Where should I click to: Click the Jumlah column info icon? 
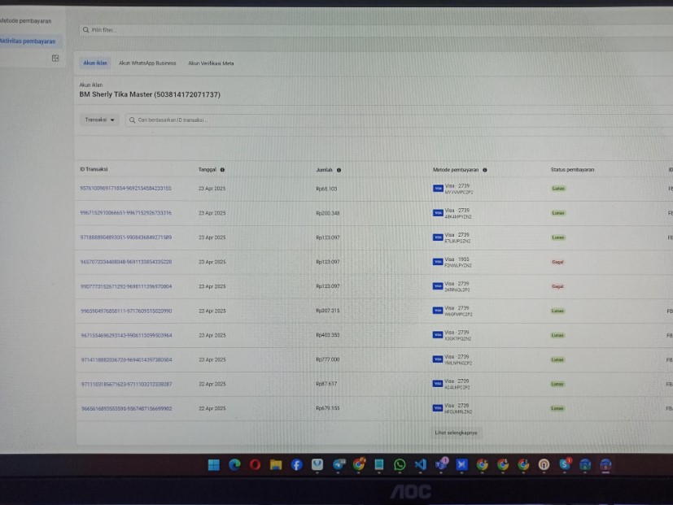pos(339,170)
